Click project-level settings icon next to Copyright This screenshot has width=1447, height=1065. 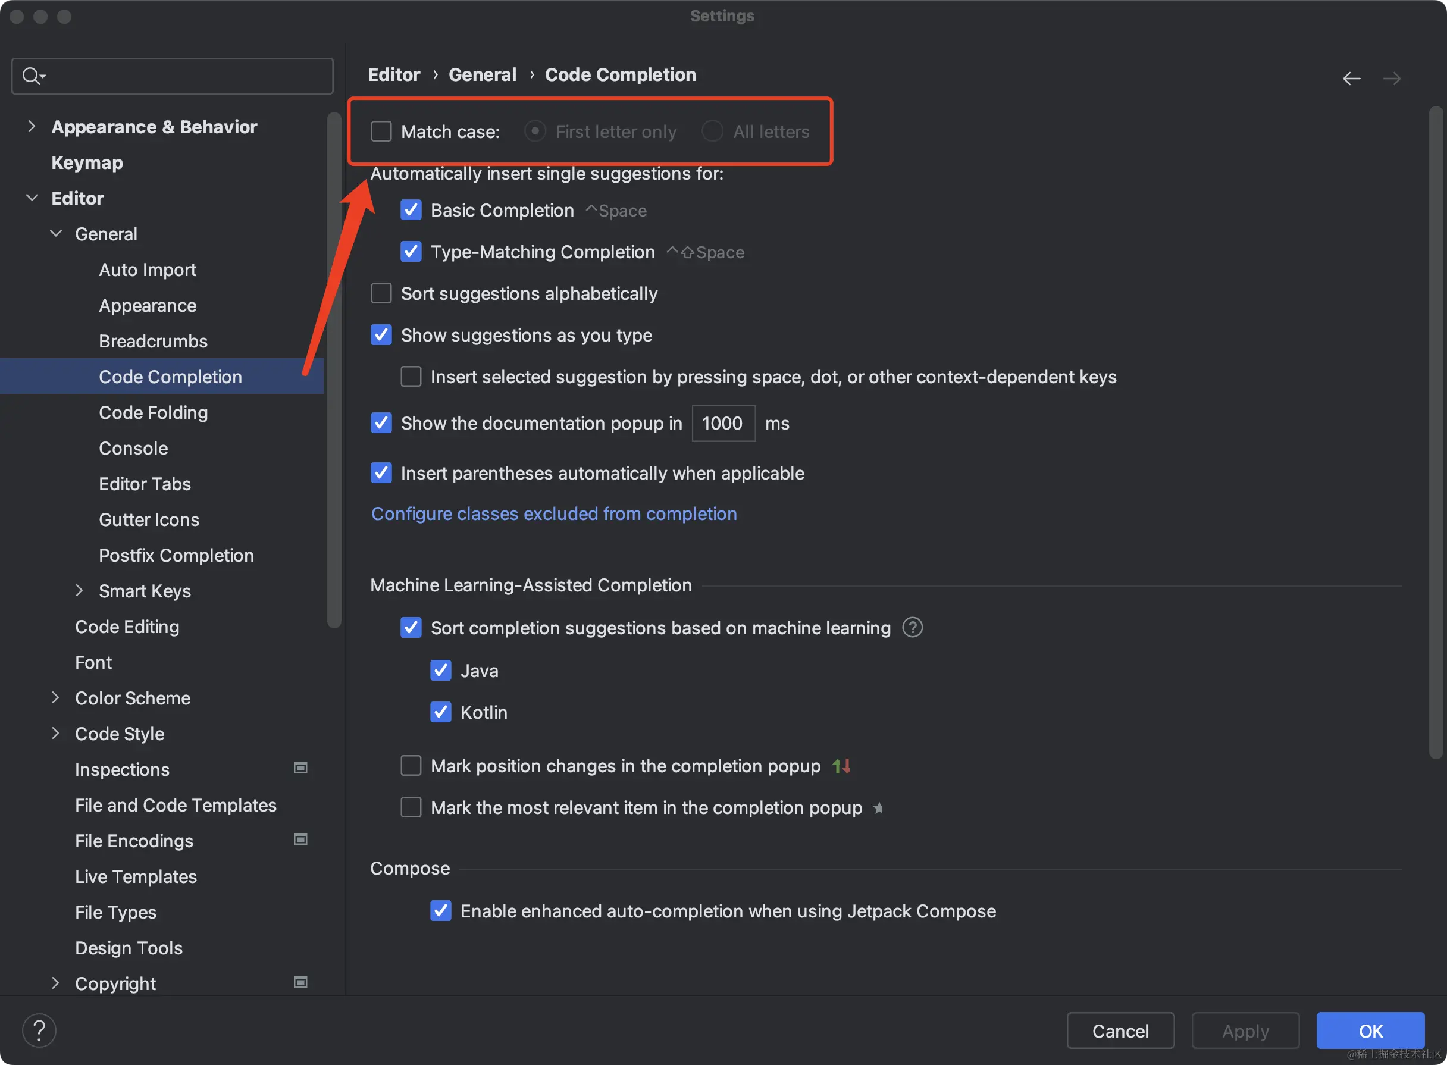tap(300, 982)
